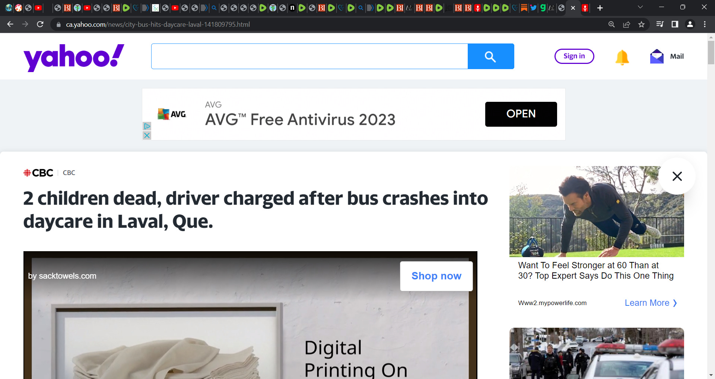715x379 pixels.
Task: Close the article with the round X
Action: pos(677,176)
